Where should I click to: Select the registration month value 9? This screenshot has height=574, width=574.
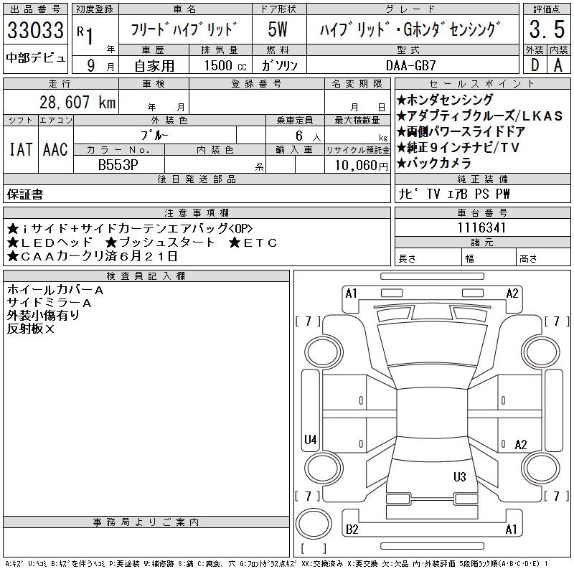pyautogui.click(x=91, y=65)
